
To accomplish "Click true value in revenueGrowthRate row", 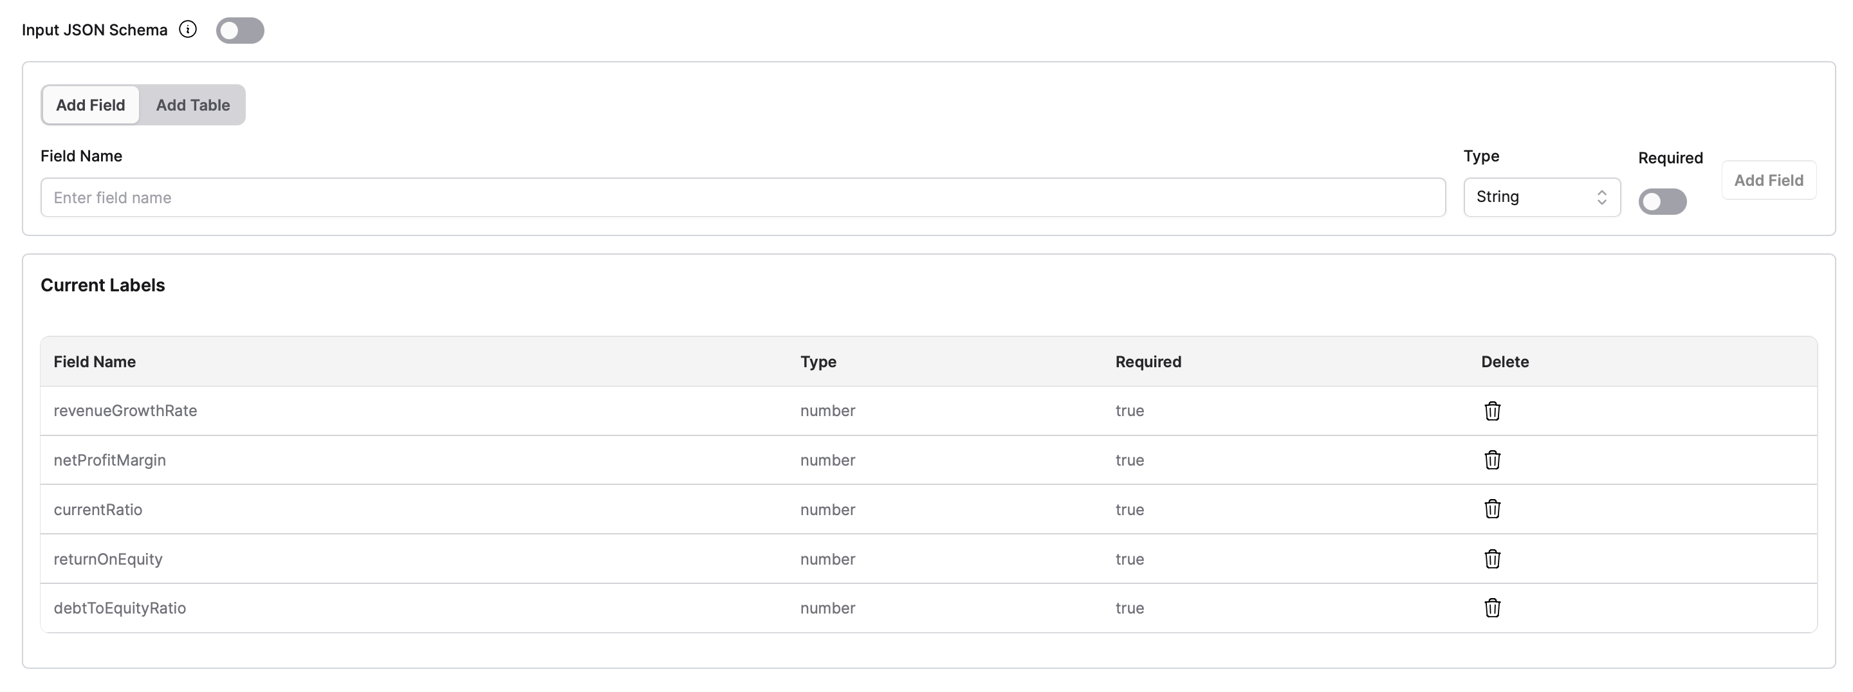I will (1129, 411).
